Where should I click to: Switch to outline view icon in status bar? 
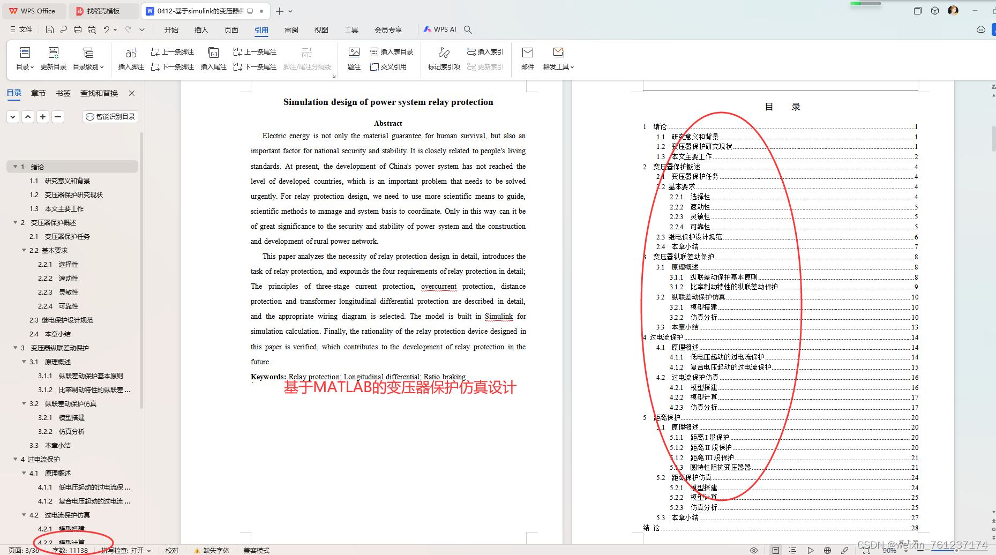point(793,550)
